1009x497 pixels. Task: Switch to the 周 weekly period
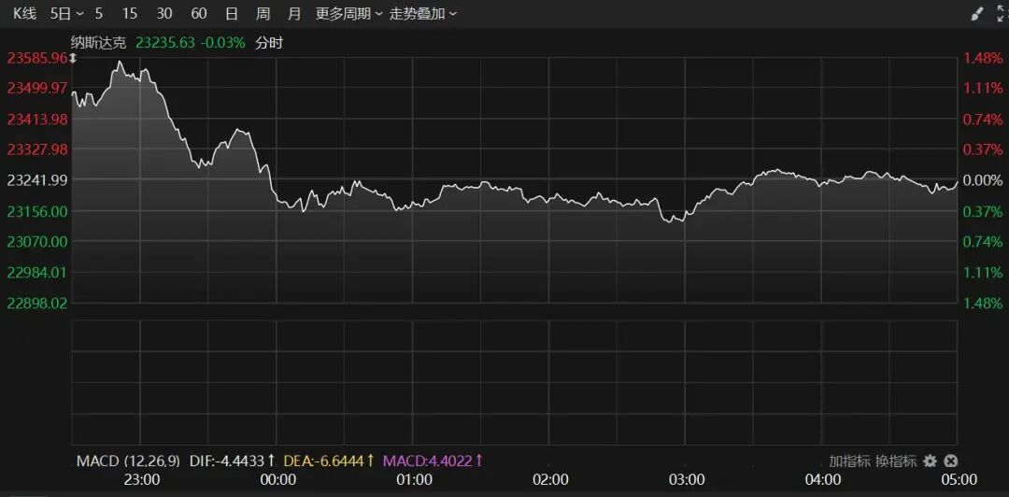coord(263,14)
